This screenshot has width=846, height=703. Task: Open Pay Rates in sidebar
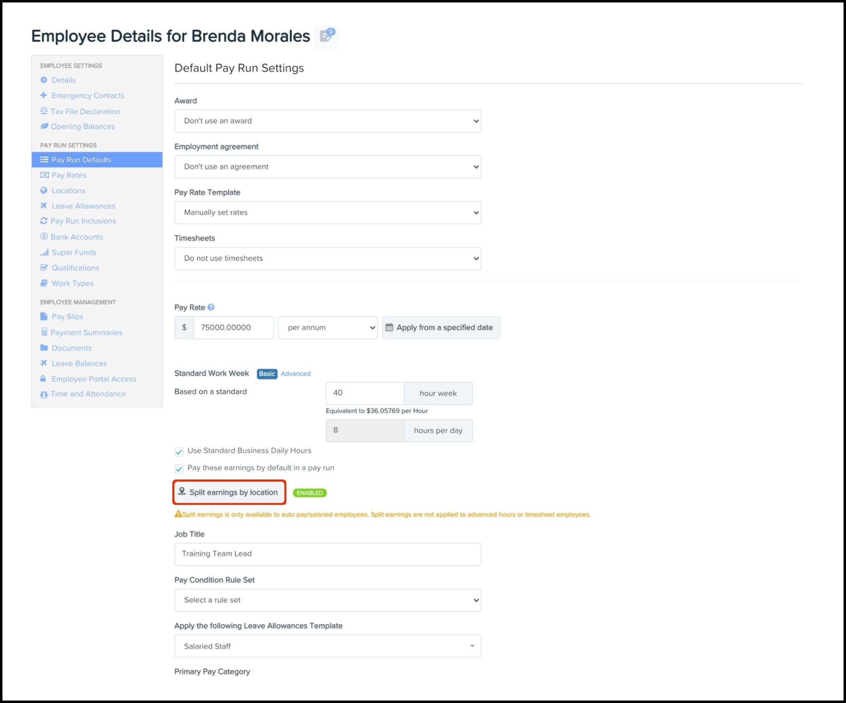[69, 175]
